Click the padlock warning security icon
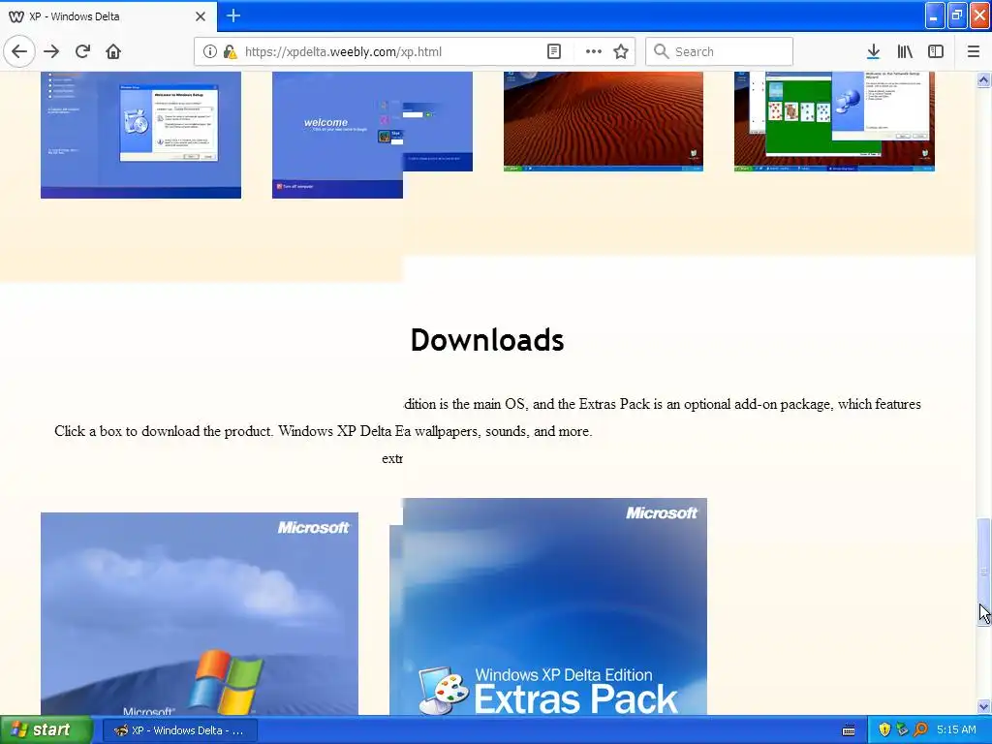 [230, 52]
